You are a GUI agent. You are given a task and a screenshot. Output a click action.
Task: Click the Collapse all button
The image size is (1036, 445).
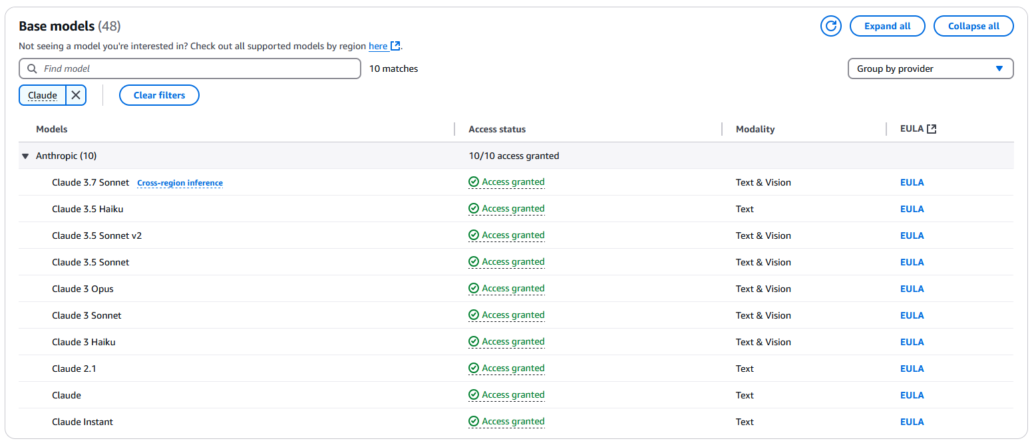[x=973, y=26]
